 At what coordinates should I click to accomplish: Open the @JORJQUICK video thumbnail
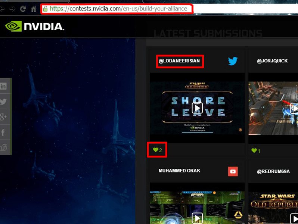click(273, 108)
